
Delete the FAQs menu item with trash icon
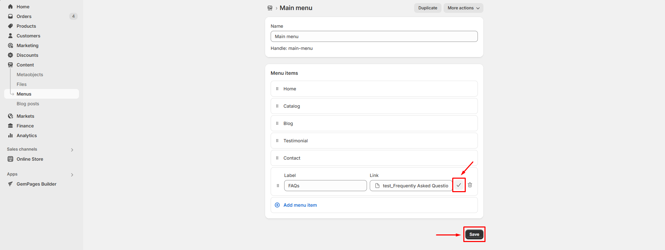470,185
